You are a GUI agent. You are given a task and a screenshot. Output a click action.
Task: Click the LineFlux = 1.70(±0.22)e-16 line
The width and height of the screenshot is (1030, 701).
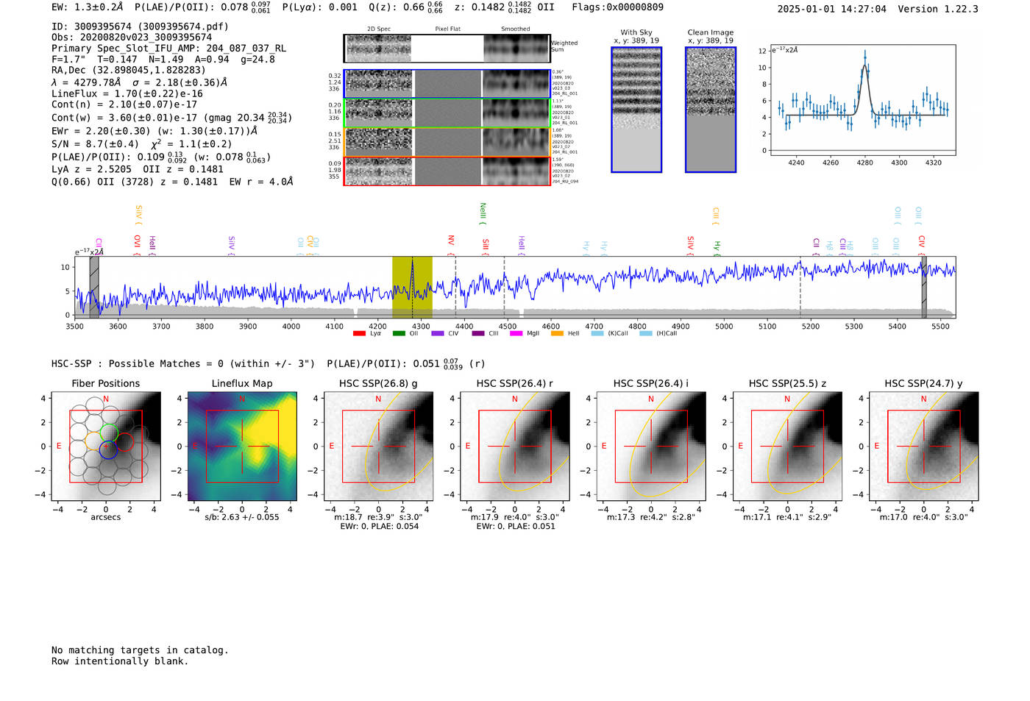(127, 94)
